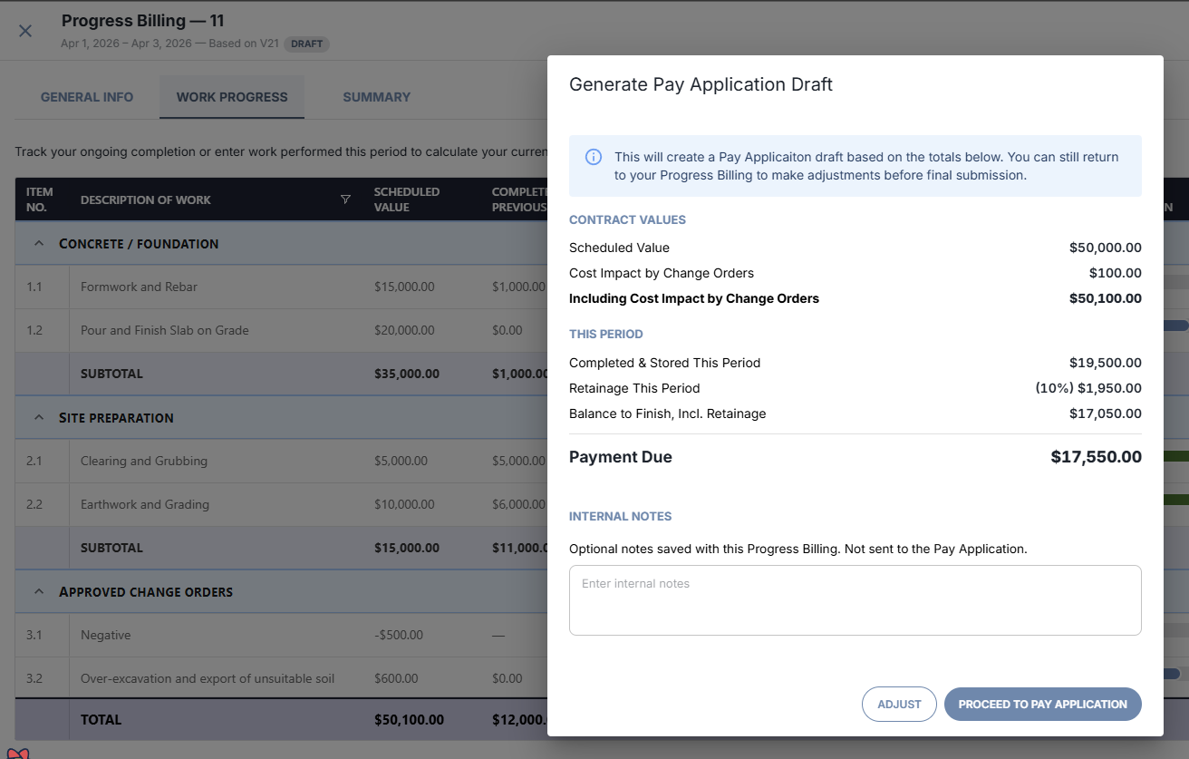Select the Over-excavation and export of unsuitable soil row
1189x759 pixels.
click(281, 678)
